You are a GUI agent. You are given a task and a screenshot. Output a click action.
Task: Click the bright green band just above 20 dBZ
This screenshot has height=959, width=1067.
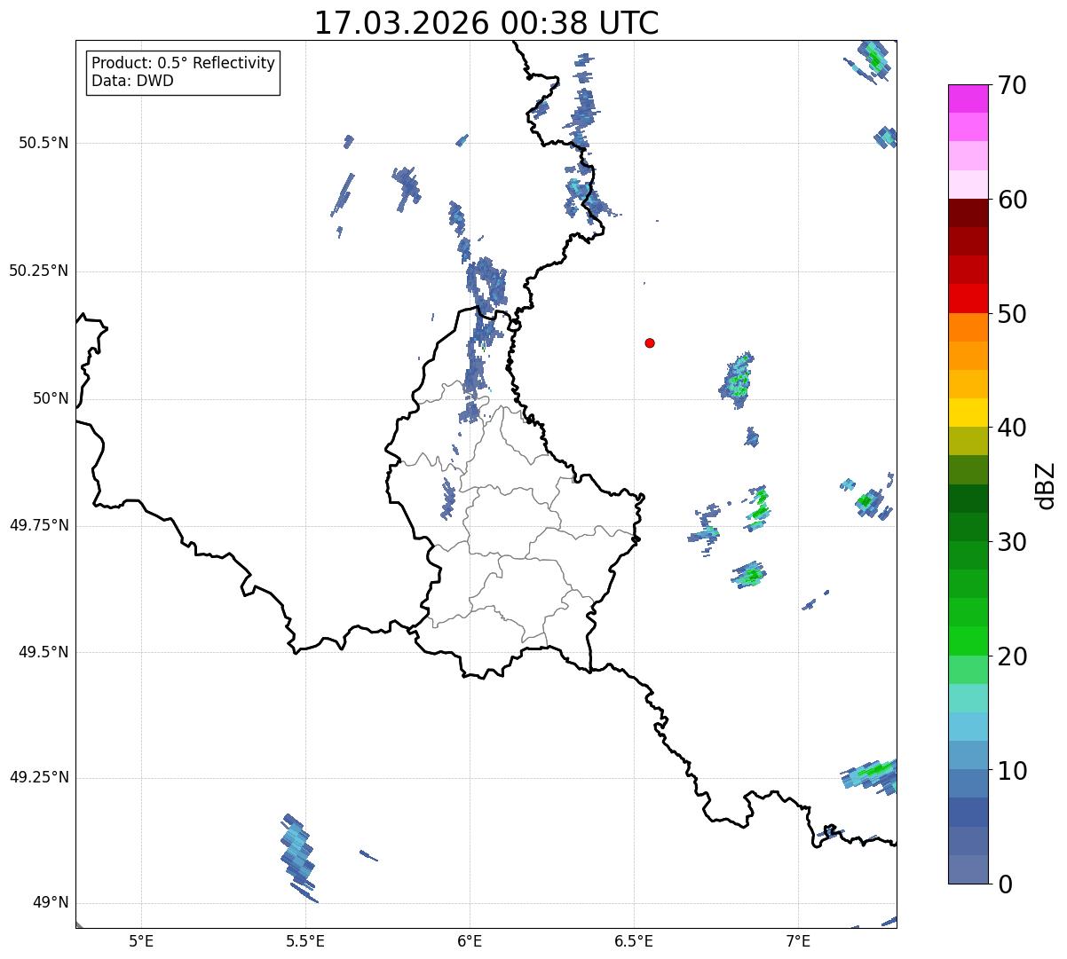click(968, 641)
